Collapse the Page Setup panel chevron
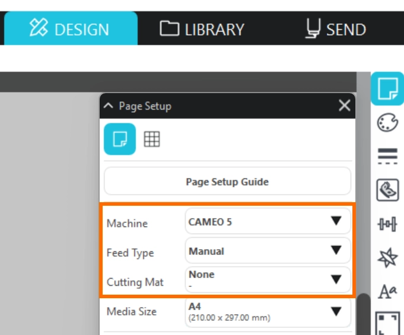Image resolution: width=404 pixels, height=335 pixels. click(108, 106)
